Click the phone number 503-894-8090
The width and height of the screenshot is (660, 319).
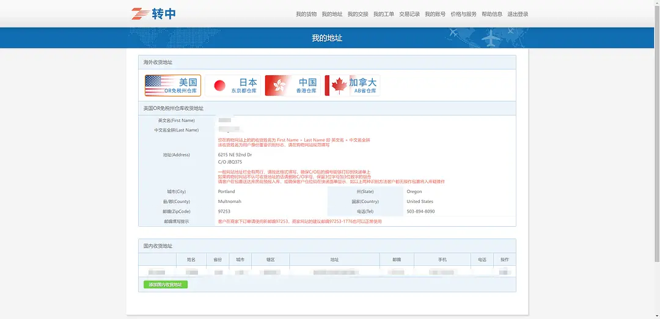(420, 211)
